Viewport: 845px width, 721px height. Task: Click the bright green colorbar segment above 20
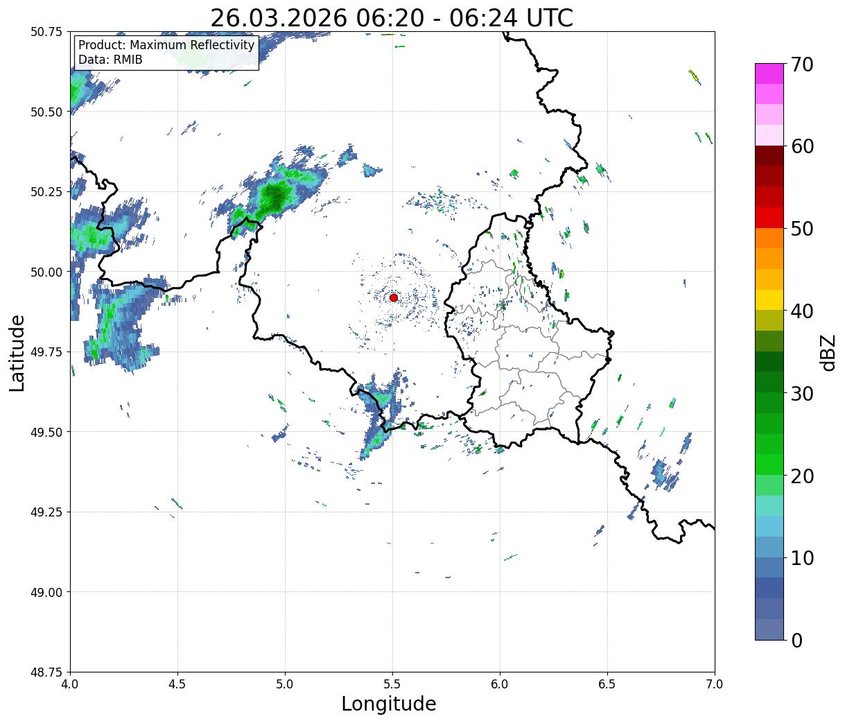[x=769, y=464]
